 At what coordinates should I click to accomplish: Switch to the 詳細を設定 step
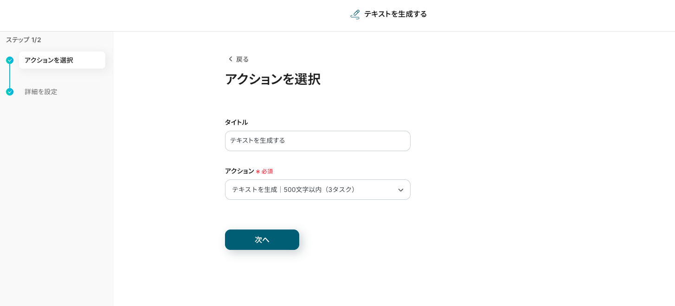[x=41, y=92]
